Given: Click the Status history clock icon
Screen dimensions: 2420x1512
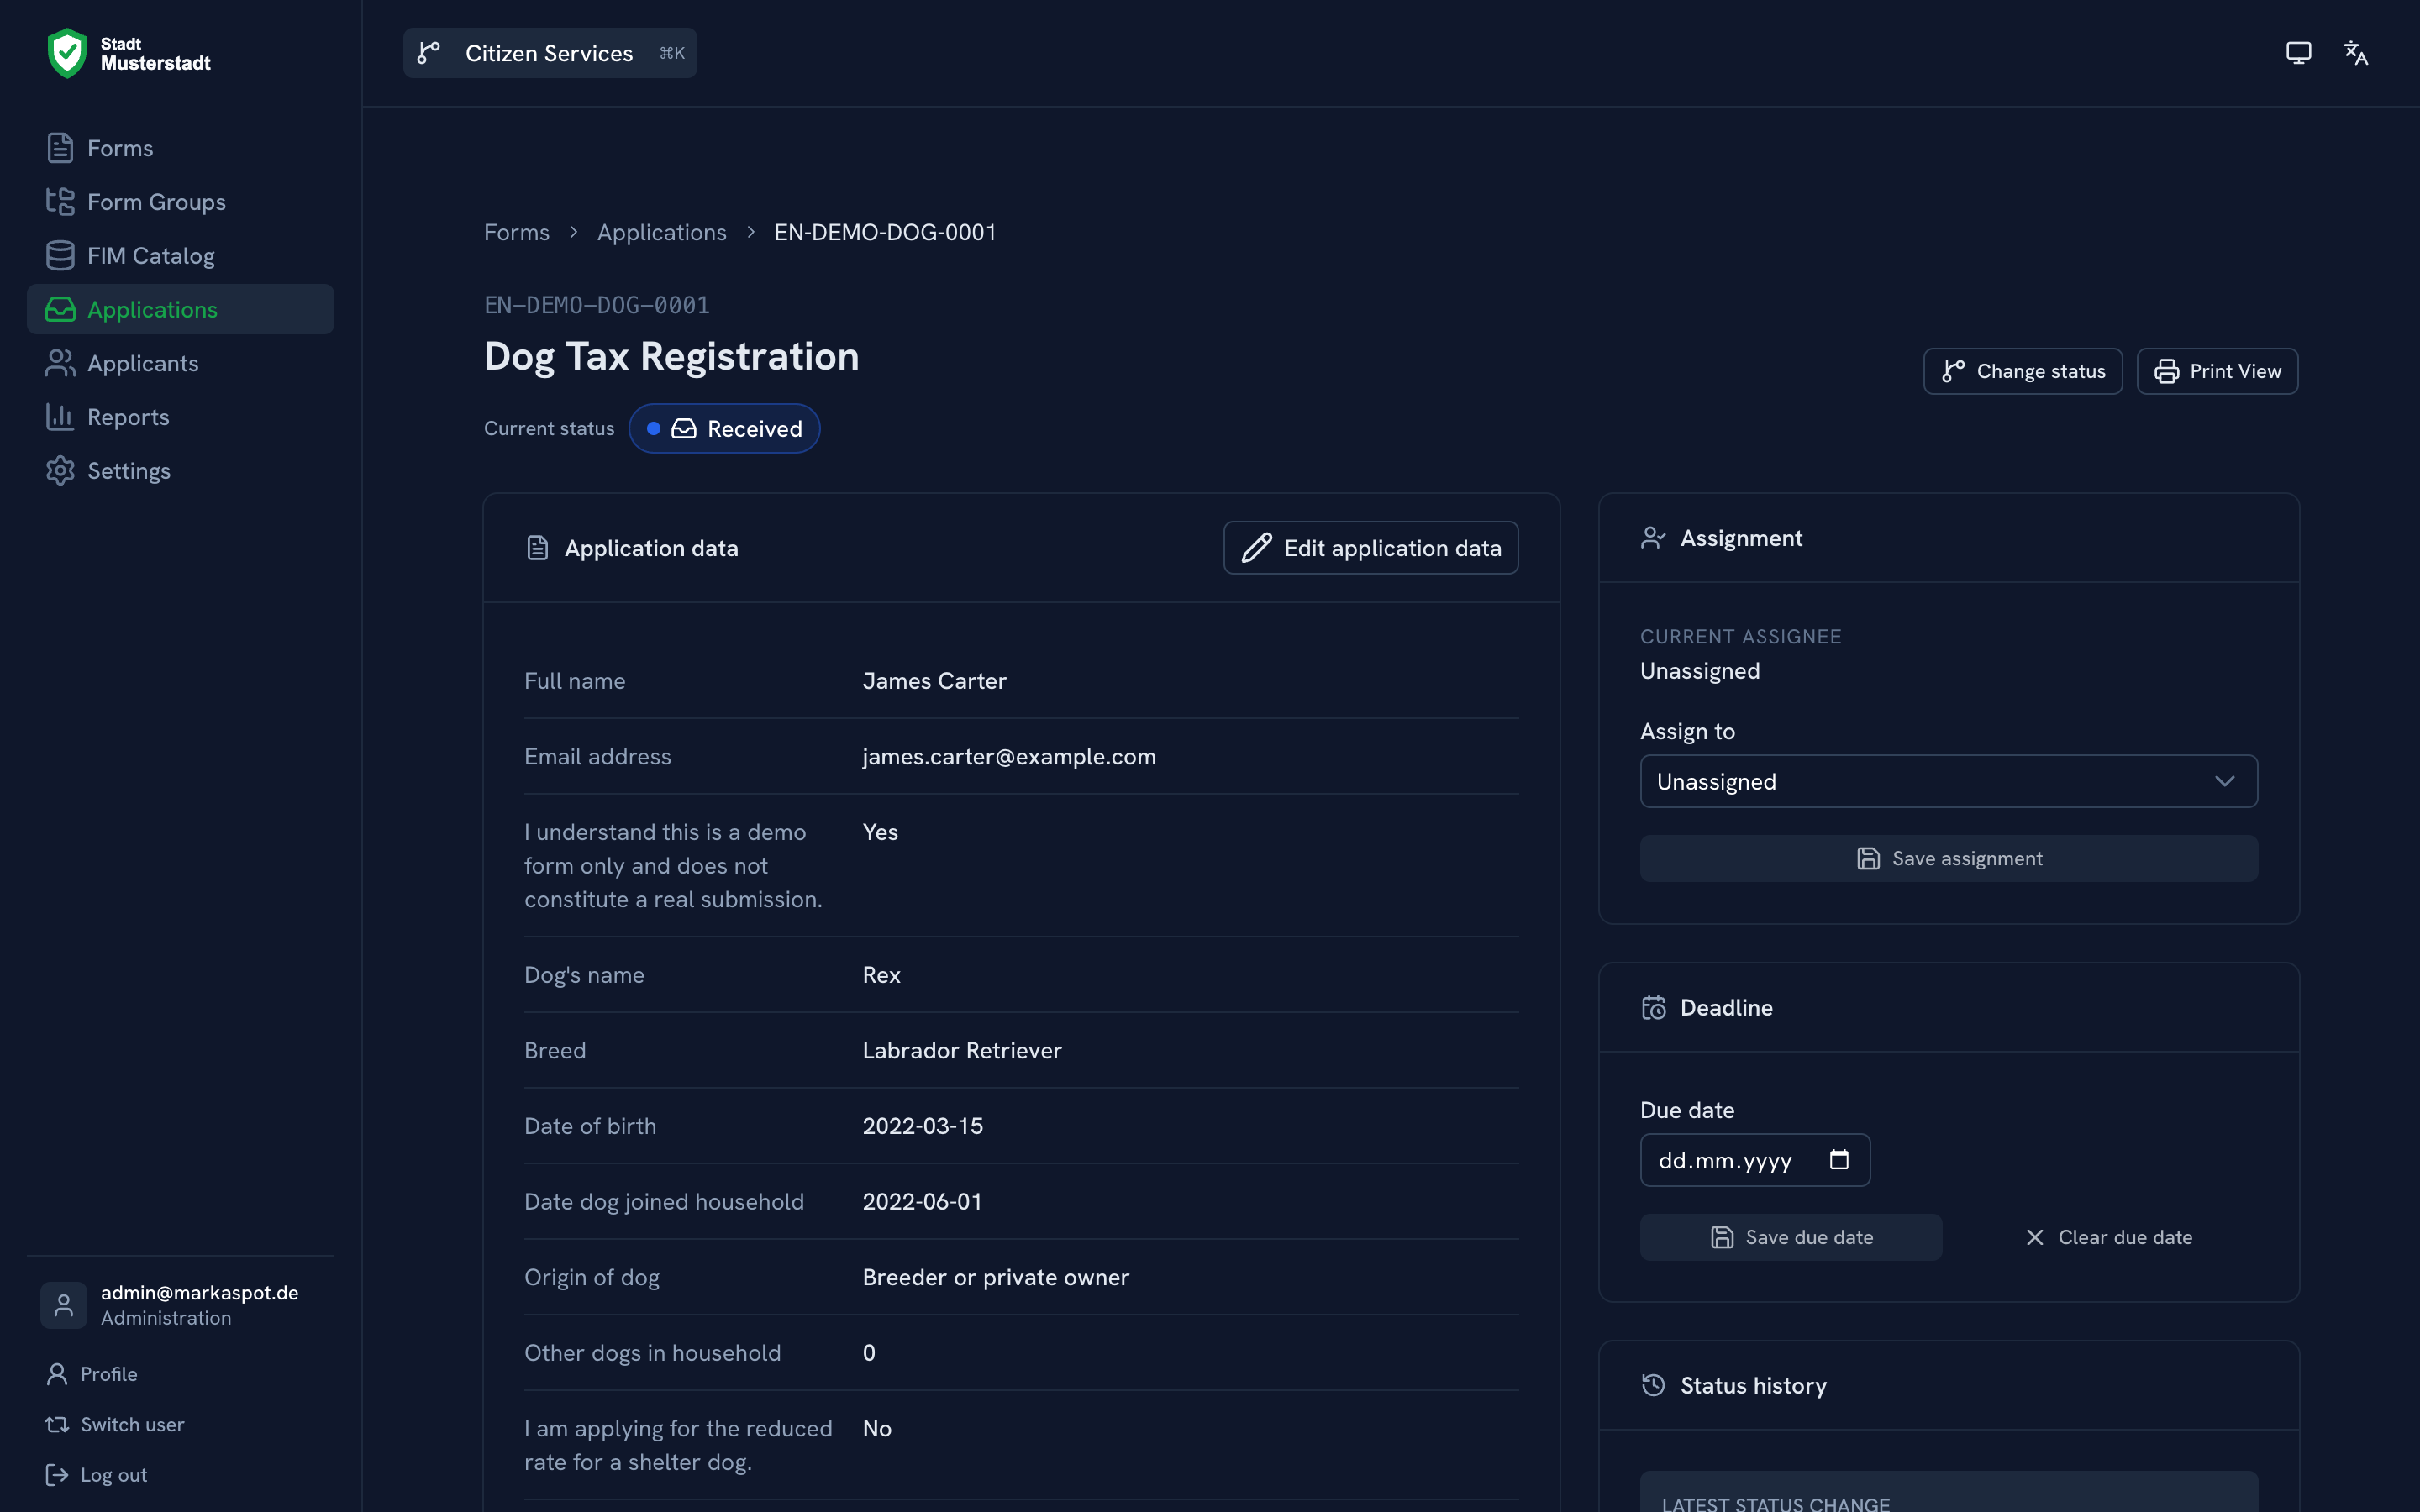Looking at the screenshot, I should (1653, 1385).
